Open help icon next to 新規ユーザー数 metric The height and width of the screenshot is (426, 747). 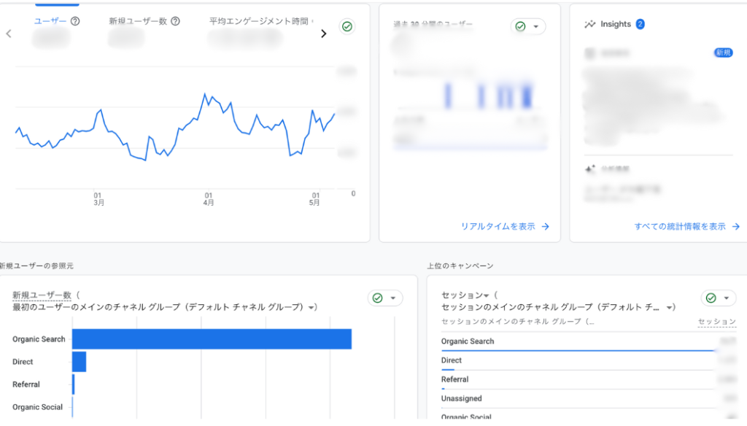[175, 21]
